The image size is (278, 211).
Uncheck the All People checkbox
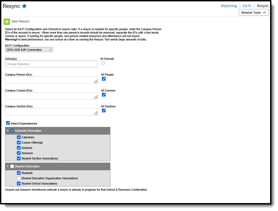104,79
